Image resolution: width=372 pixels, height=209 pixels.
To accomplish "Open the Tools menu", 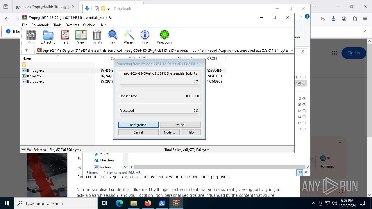I will 57,25.
